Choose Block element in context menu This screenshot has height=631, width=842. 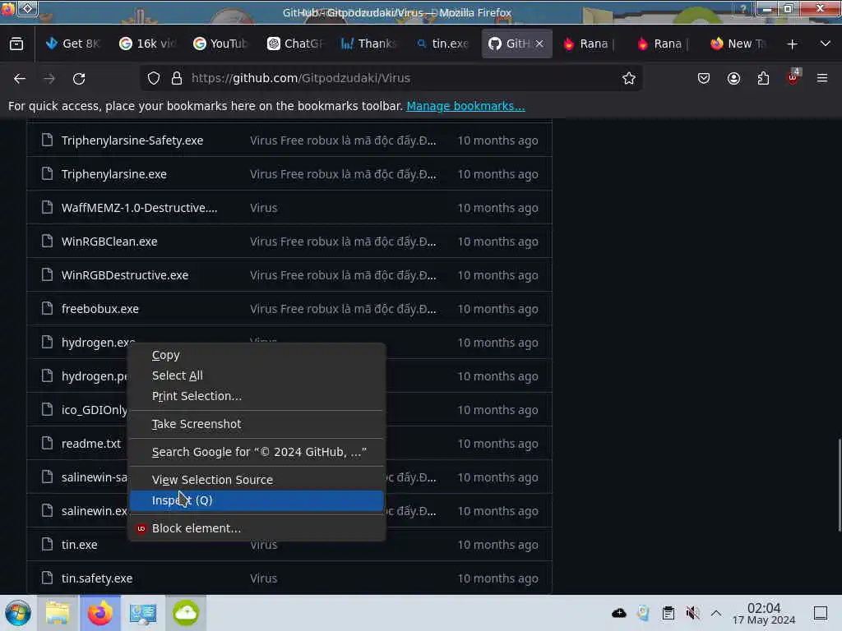click(x=257, y=528)
